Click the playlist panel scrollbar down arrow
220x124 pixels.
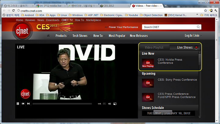pos(200,117)
